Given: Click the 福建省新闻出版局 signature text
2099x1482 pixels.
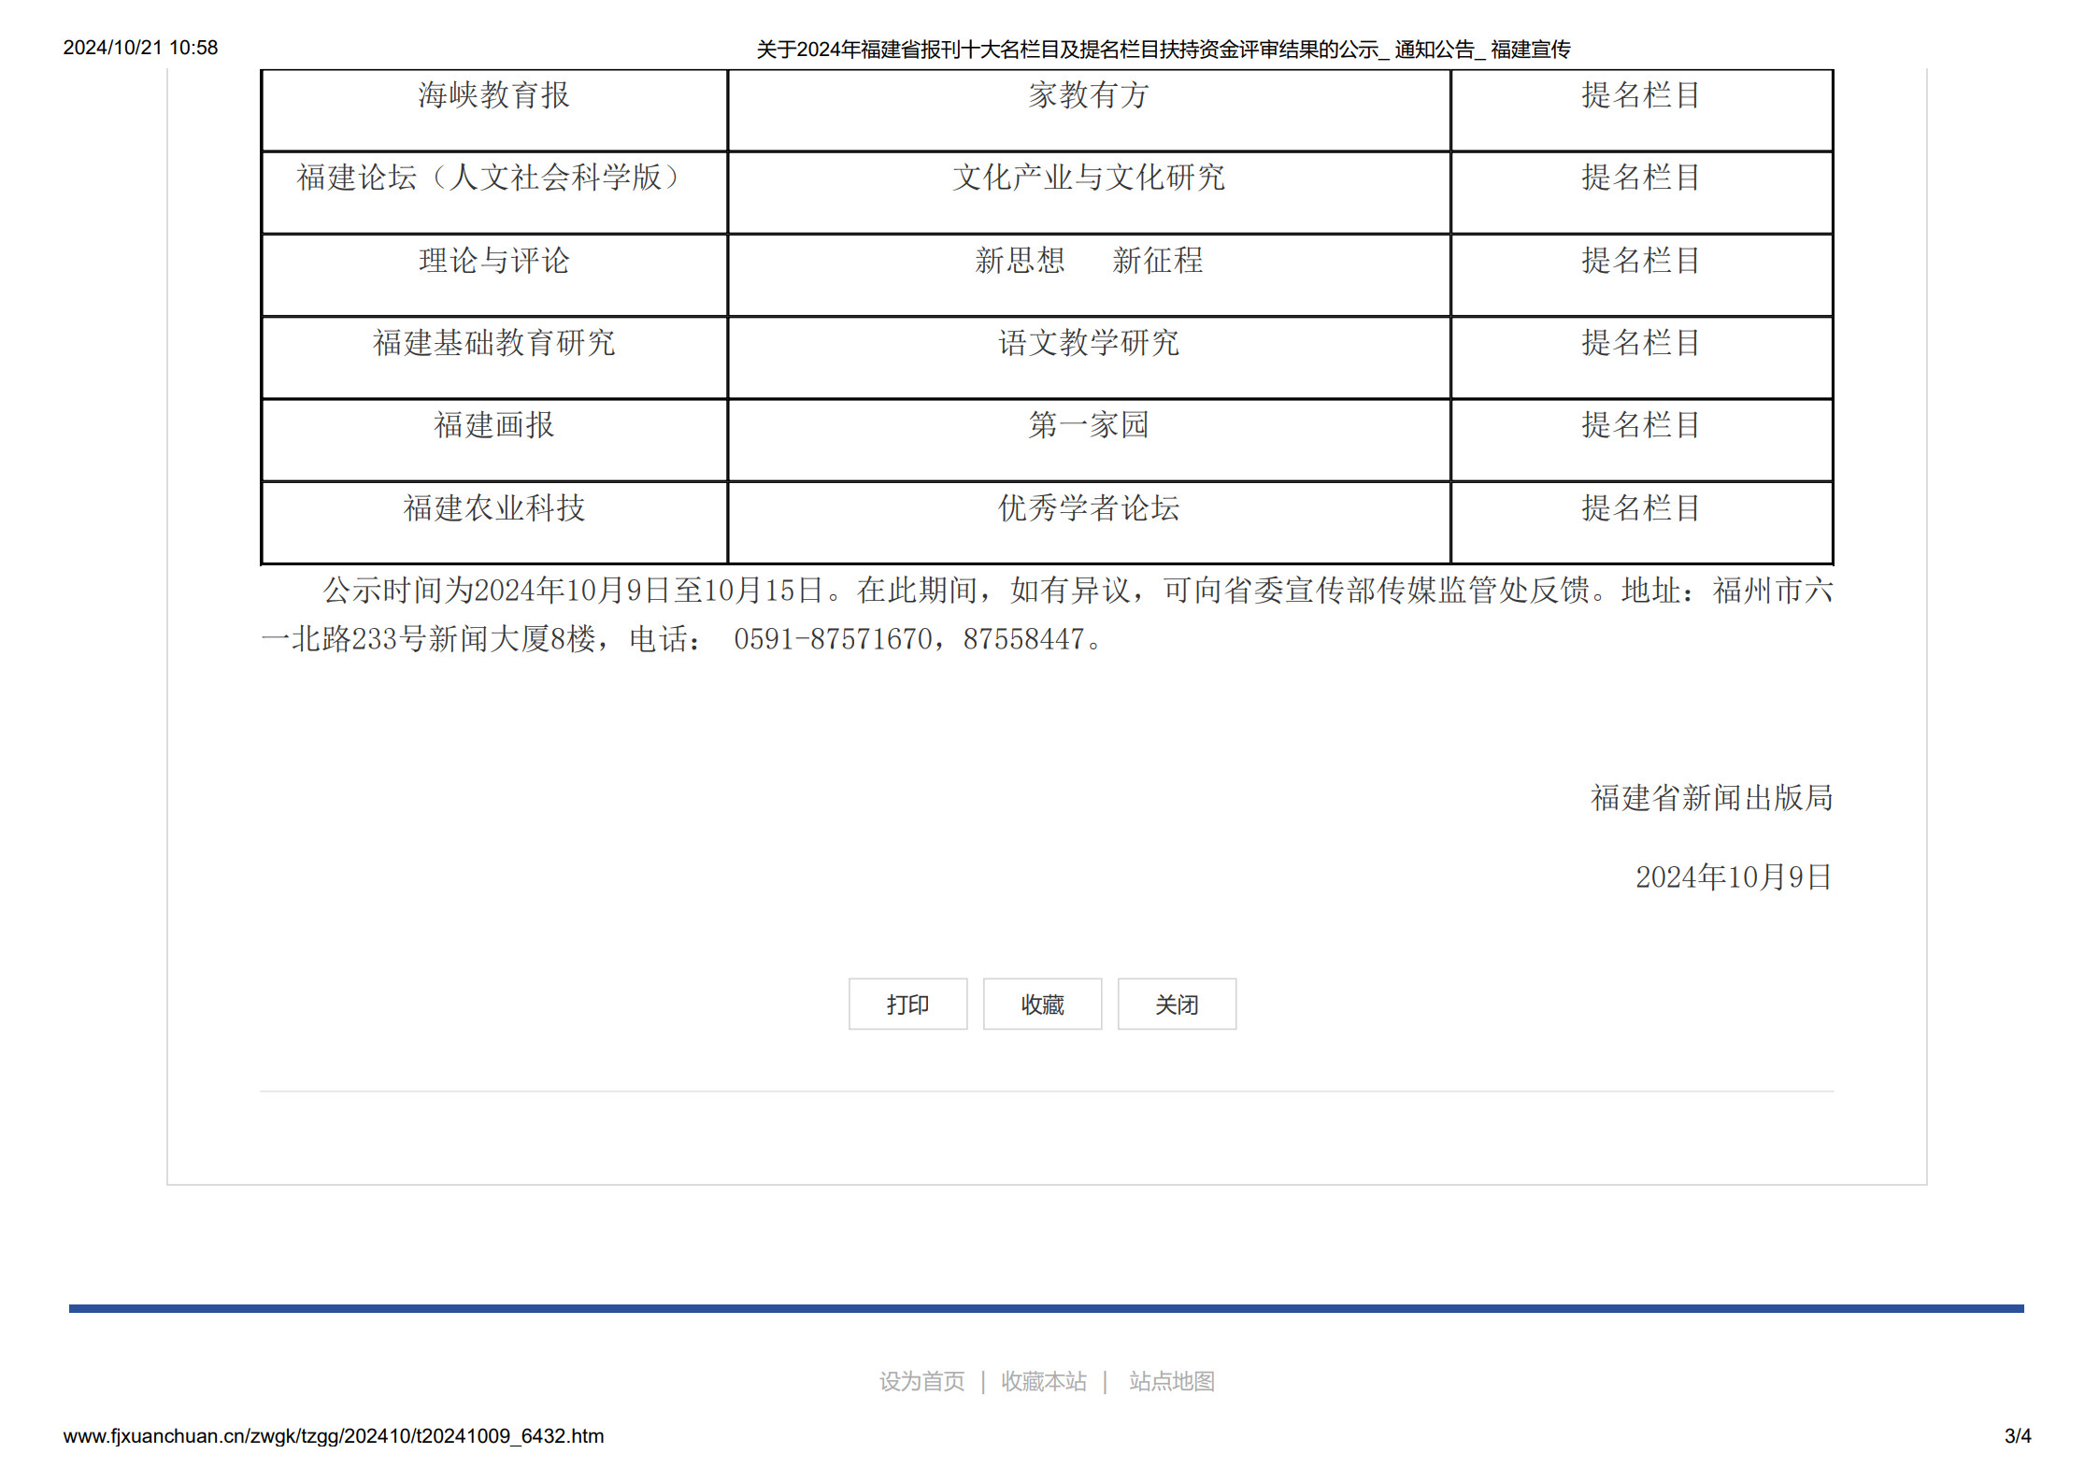Looking at the screenshot, I should 1710,798.
